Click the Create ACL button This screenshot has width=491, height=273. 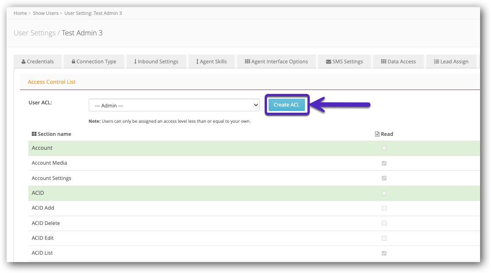pyautogui.click(x=287, y=105)
